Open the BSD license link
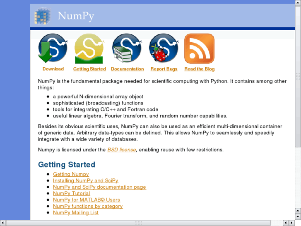Viewport: 301px width, 226px height. click(122, 150)
